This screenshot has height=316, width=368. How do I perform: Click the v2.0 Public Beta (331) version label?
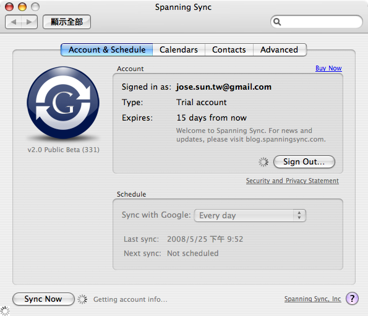(63, 150)
